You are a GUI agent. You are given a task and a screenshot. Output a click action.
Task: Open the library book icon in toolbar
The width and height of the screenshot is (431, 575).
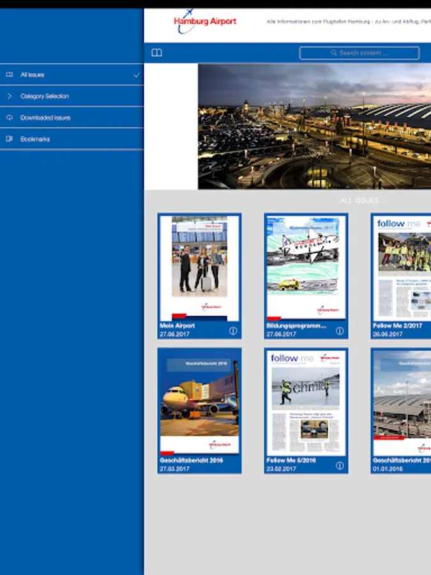[156, 53]
